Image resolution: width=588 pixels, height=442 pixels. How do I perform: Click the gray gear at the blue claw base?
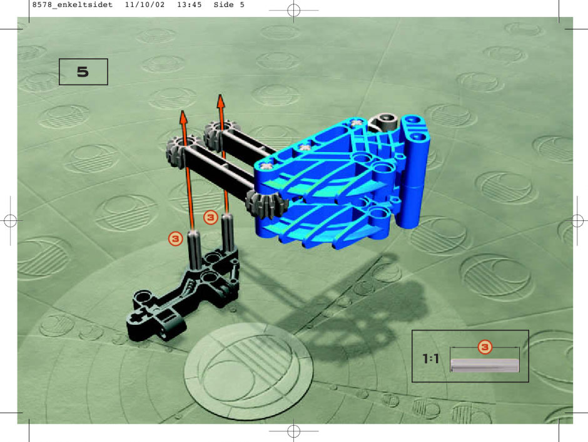pyautogui.click(x=266, y=205)
